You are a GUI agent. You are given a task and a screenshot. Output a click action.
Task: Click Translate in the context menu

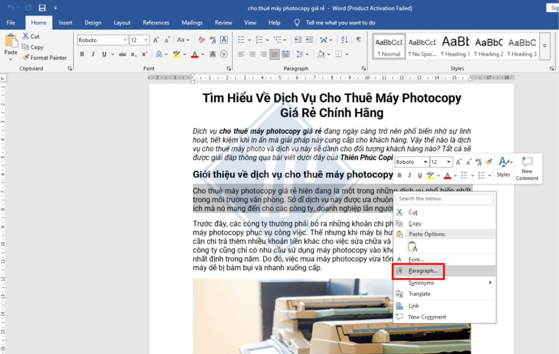pos(419,294)
